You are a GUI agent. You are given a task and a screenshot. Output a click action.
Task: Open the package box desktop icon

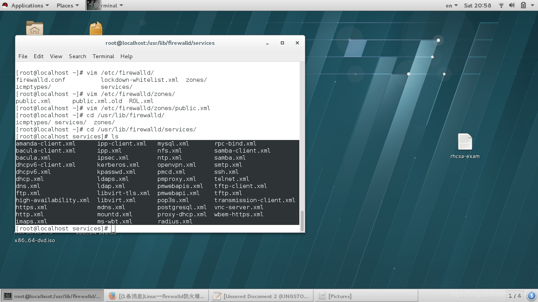[x=96, y=28]
